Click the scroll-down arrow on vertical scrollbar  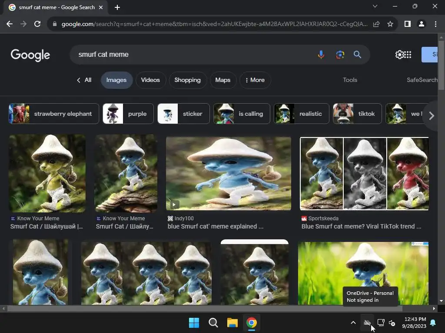point(441,301)
